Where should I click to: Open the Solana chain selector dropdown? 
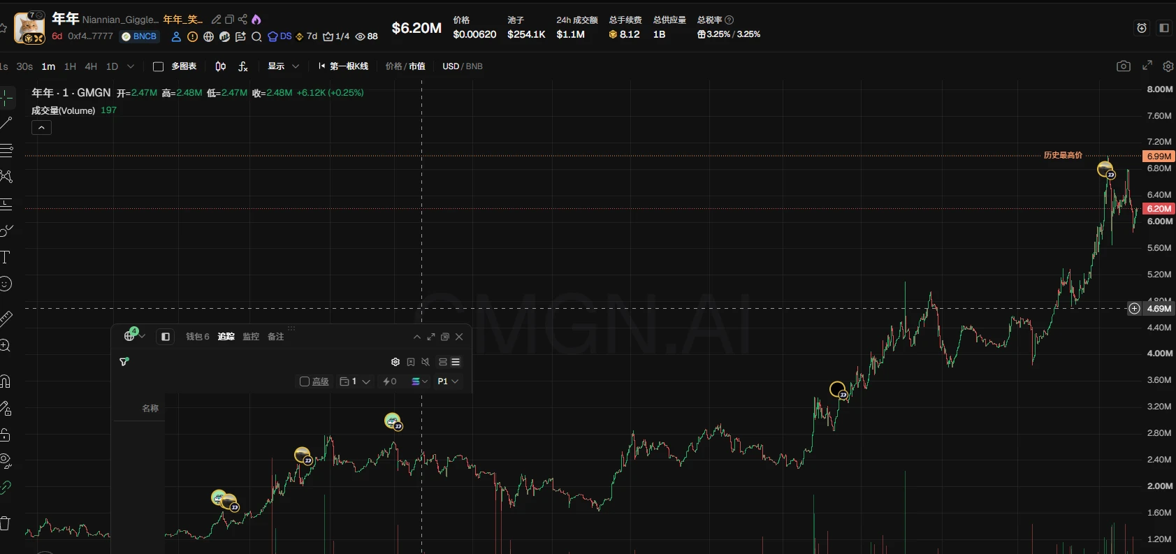pos(419,381)
